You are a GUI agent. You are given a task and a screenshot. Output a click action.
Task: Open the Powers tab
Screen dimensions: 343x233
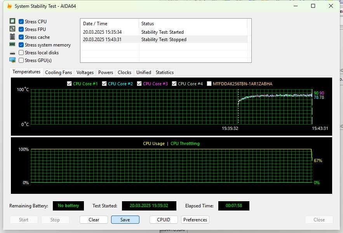pos(106,72)
